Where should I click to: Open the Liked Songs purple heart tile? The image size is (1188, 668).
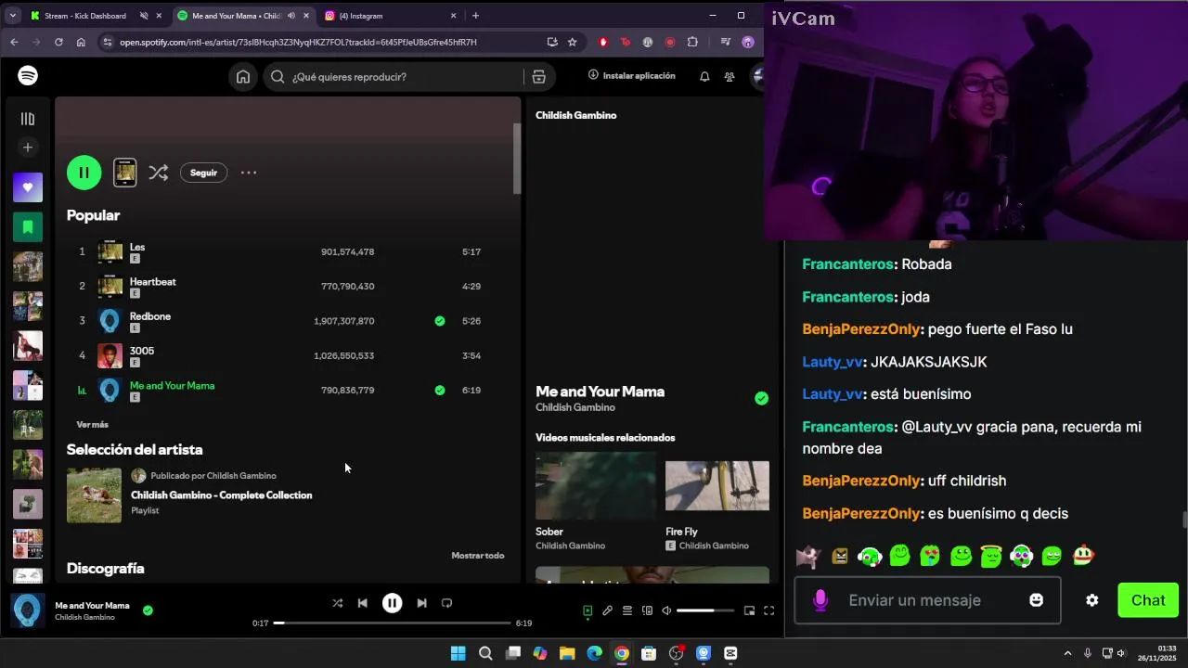click(x=28, y=187)
